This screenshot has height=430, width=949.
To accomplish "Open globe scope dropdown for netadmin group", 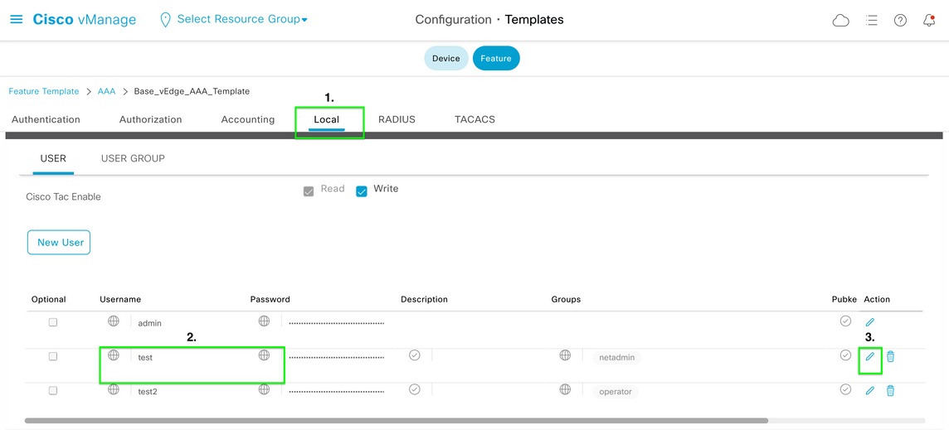I will coord(565,355).
